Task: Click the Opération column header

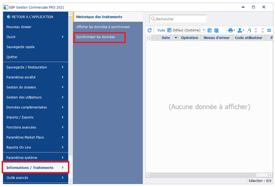Action: [x=190, y=38]
